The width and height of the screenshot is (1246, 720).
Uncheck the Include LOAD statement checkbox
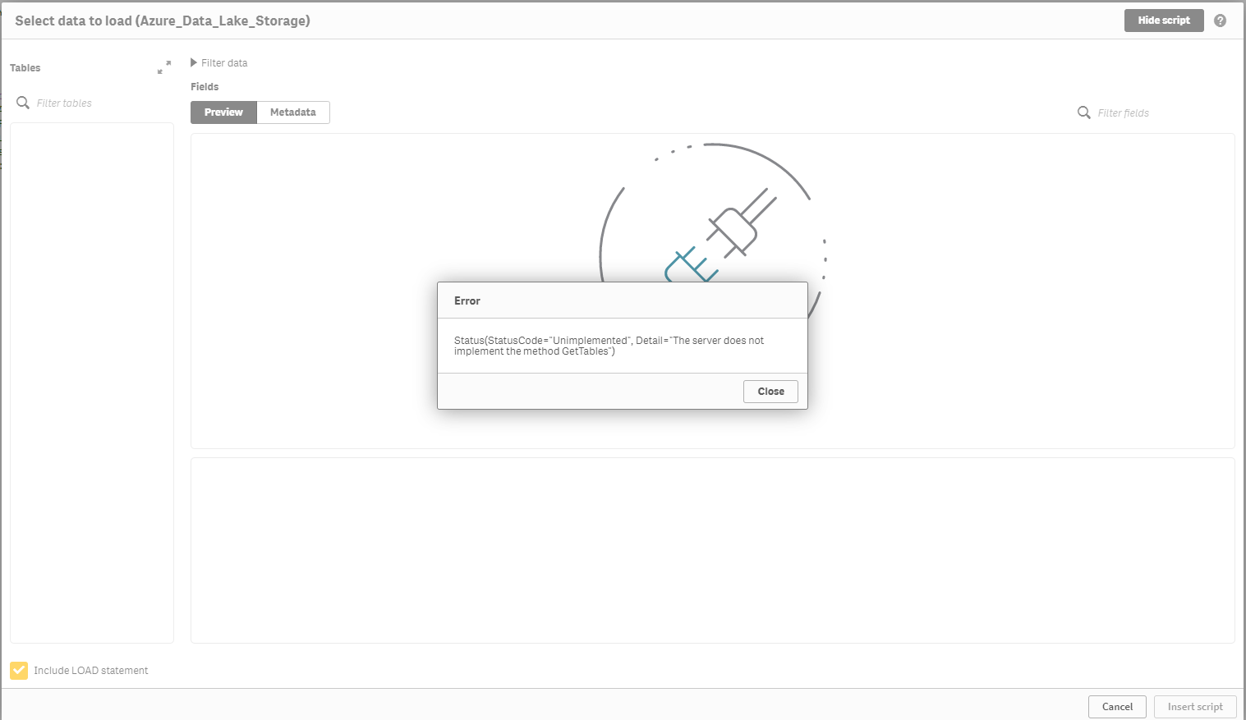(19, 670)
